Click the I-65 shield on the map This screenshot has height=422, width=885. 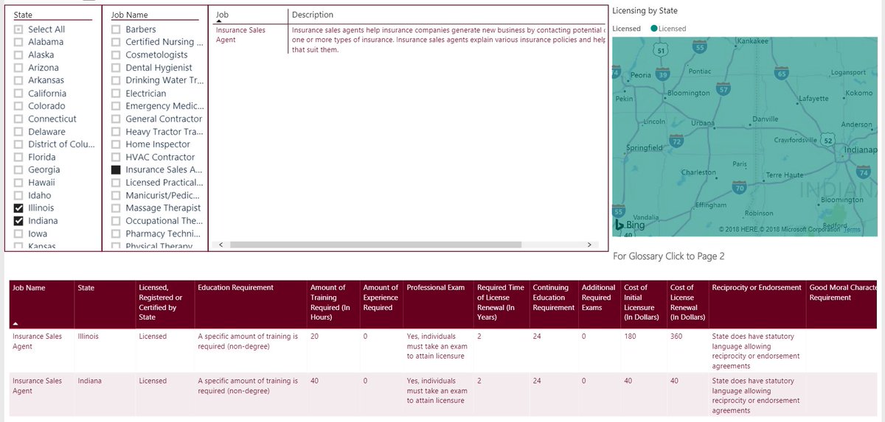[x=782, y=74]
